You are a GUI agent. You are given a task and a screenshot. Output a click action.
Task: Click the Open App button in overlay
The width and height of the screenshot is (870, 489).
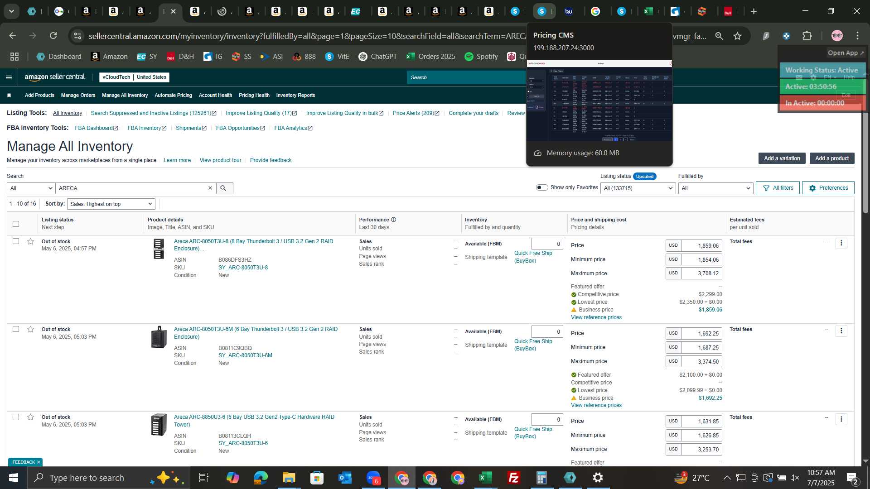tap(846, 53)
